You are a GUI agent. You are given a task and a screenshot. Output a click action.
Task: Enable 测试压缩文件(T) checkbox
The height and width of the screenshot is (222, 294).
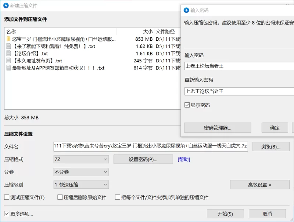tap(7, 197)
